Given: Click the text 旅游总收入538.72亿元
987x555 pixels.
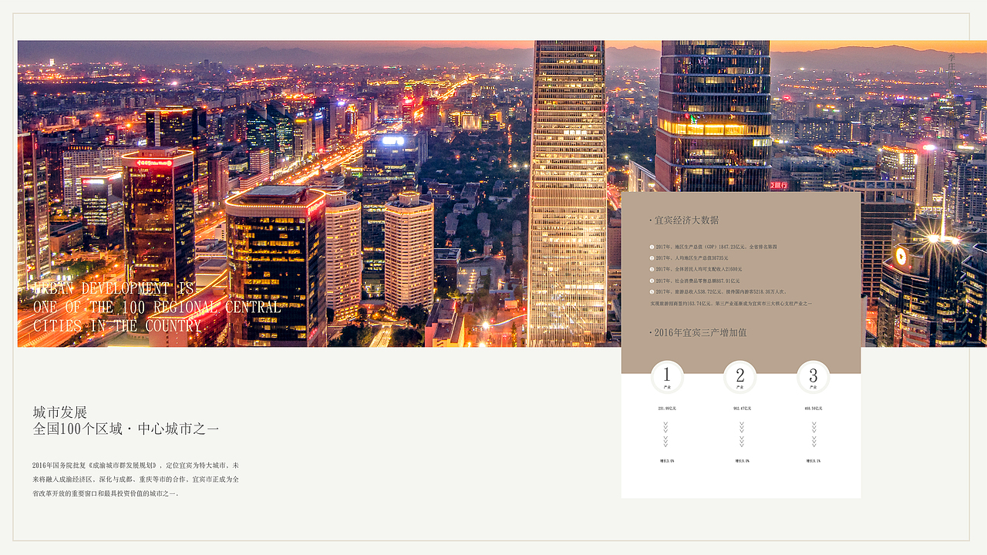Looking at the screenshot, I should click(x=699, y=292).
